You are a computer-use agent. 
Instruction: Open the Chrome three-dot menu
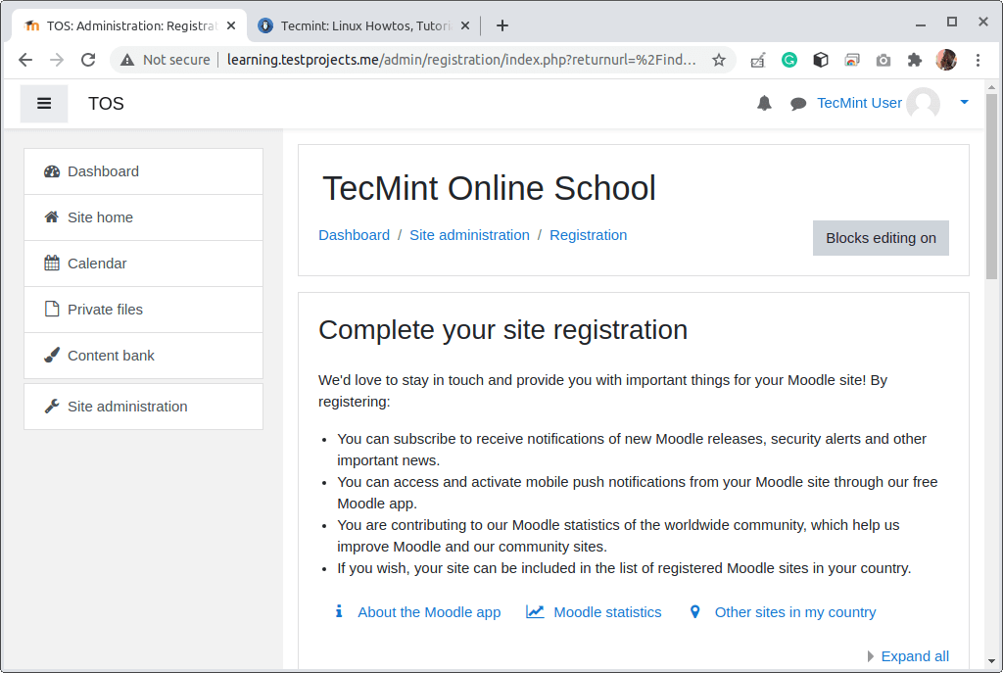pos(978,60)
